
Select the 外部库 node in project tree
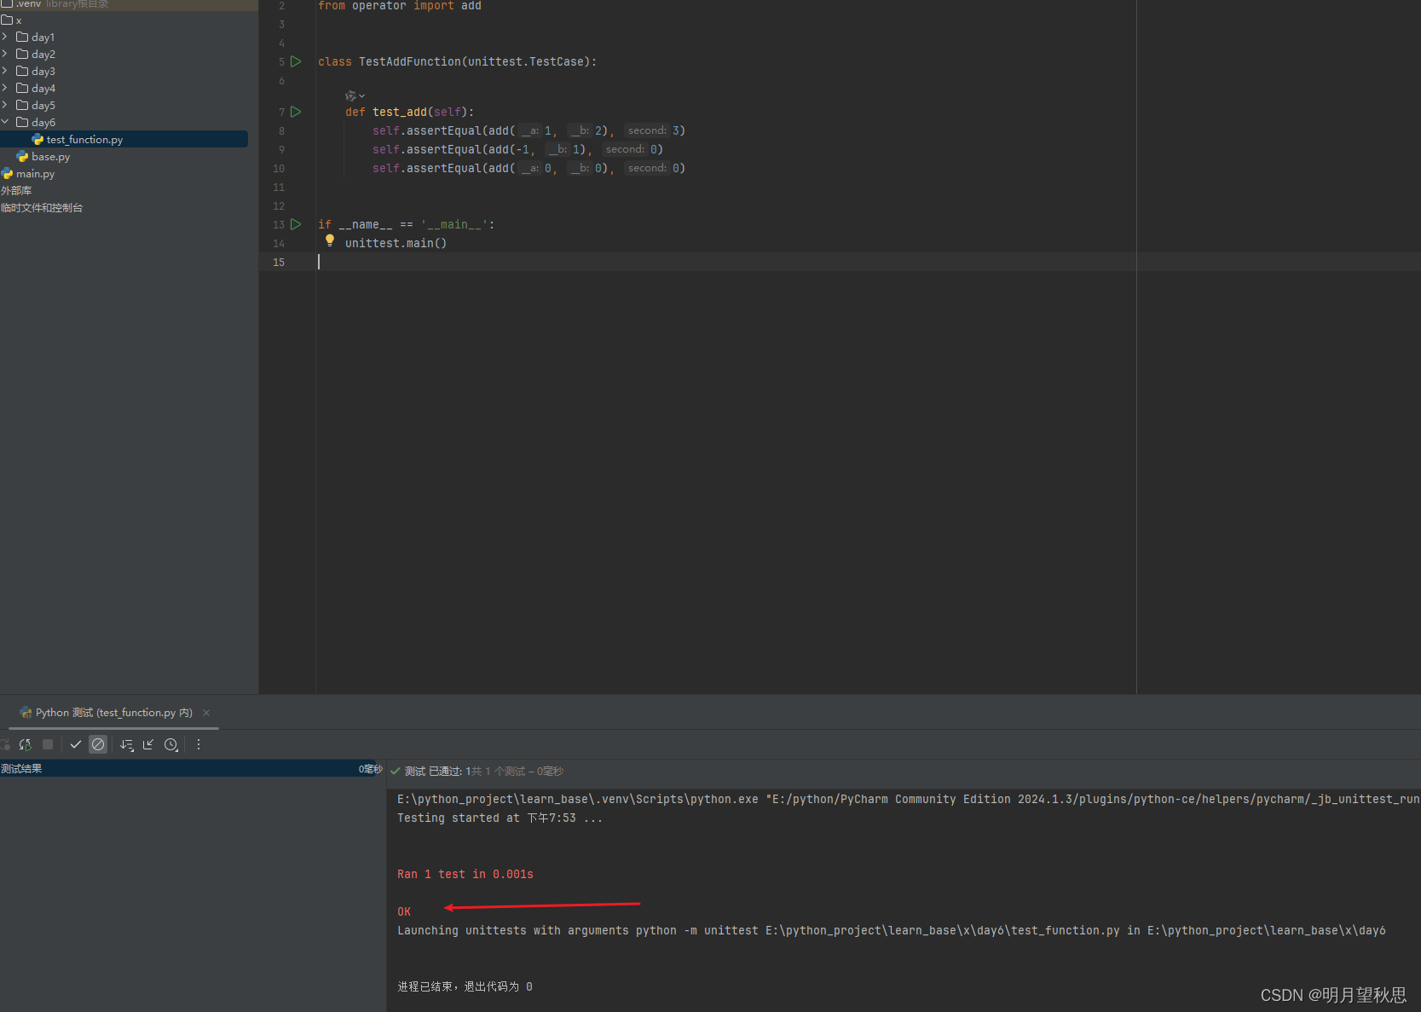click(16, 191)
